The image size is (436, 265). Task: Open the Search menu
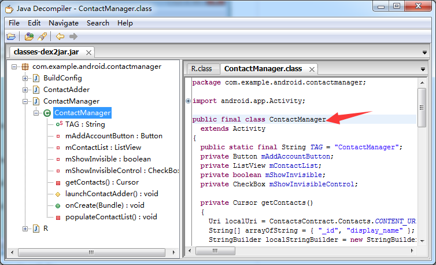98,23
